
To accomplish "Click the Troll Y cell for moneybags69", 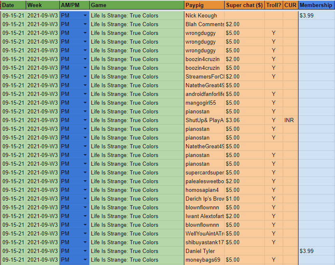I will pyautogui.click(x=274, y=260).
